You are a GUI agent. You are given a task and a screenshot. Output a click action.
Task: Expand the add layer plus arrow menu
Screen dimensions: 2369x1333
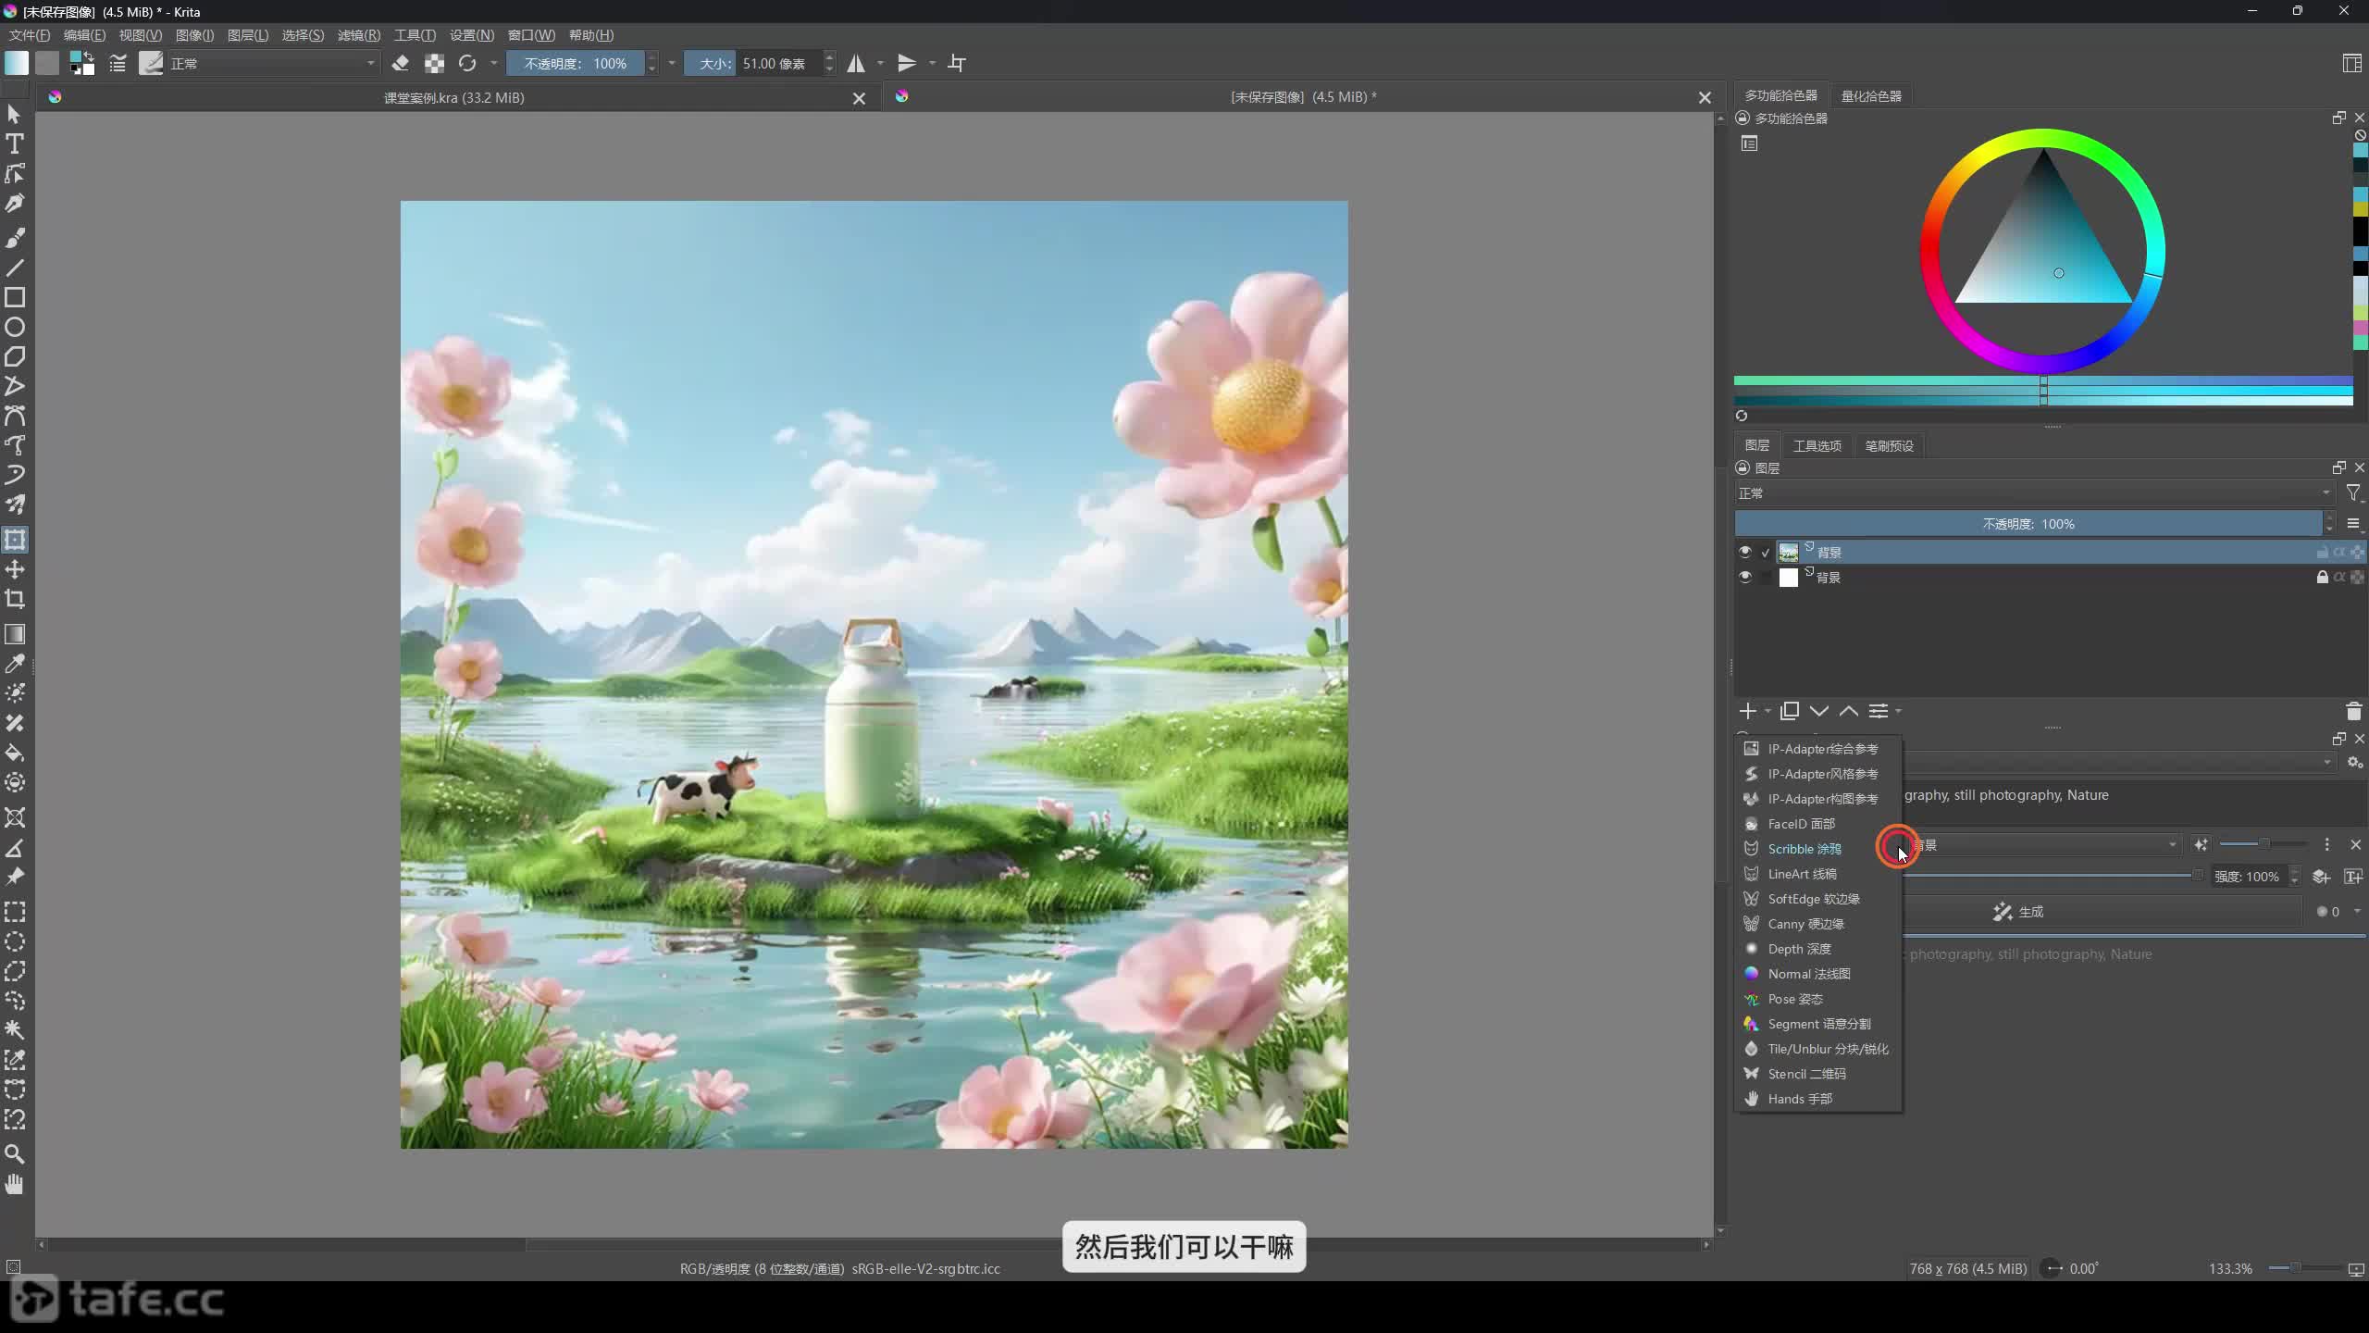coord(1767,711)
